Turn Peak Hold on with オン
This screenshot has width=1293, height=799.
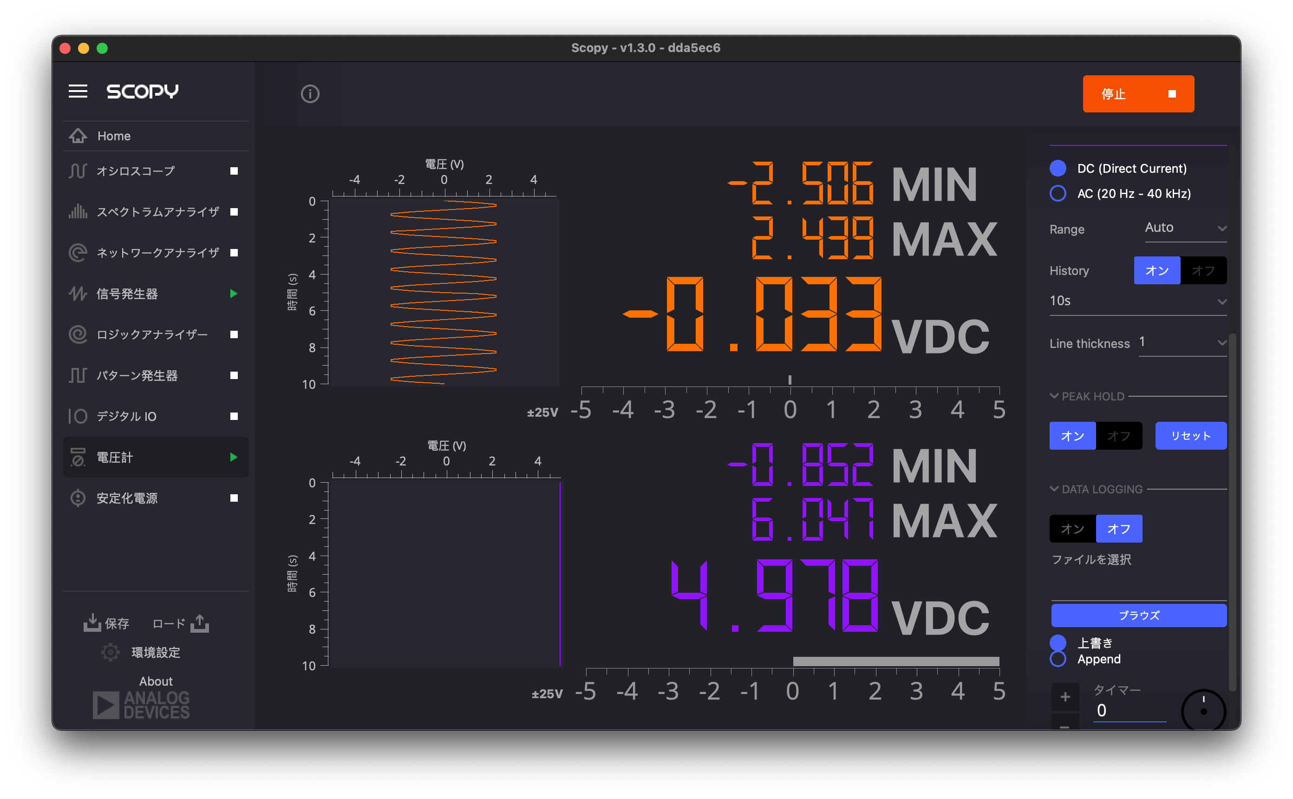(x=1072, y=435)
